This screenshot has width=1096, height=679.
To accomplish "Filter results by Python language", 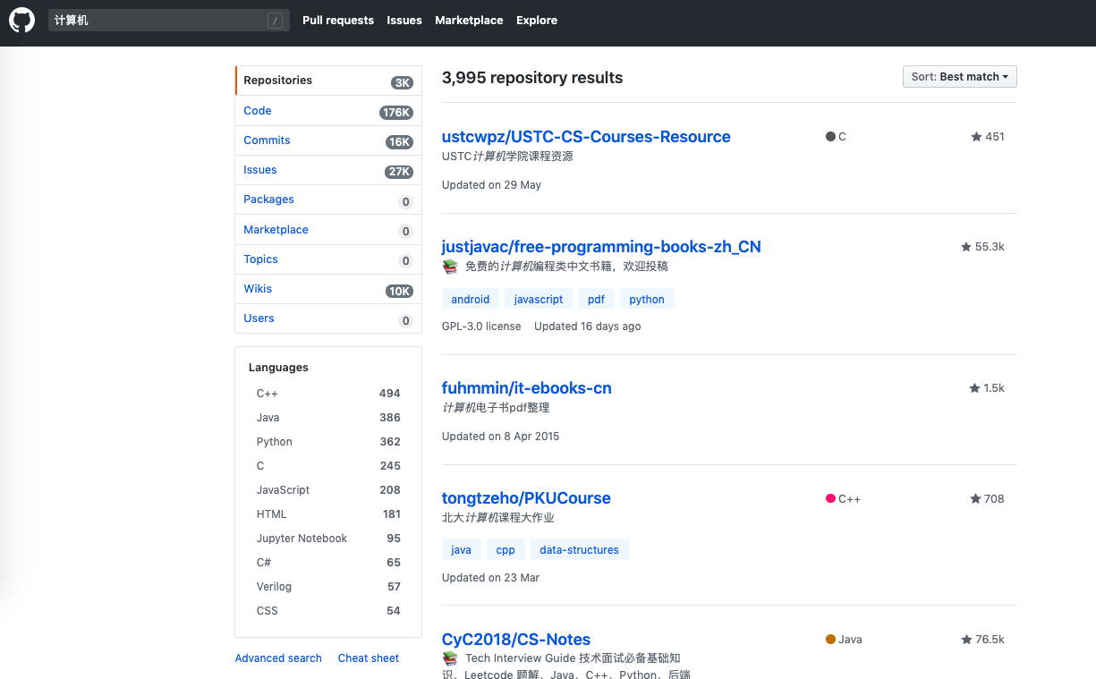I will 328,442.
